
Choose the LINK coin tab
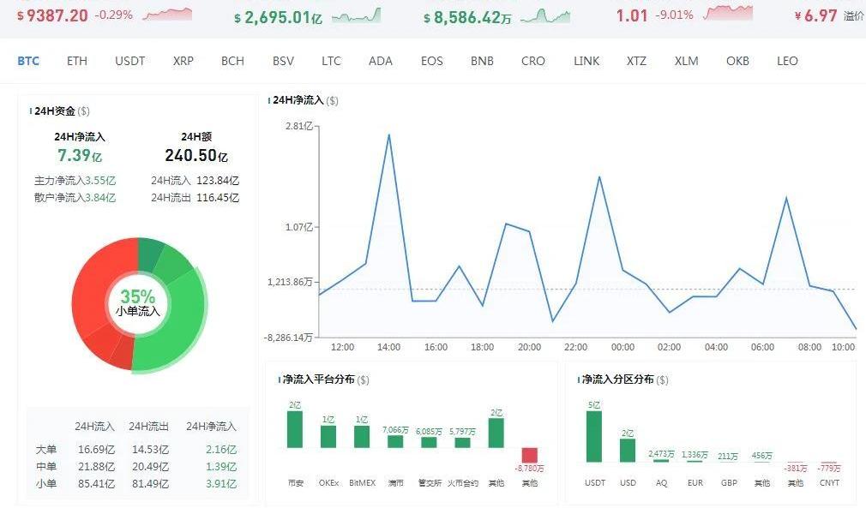[586, 61]
